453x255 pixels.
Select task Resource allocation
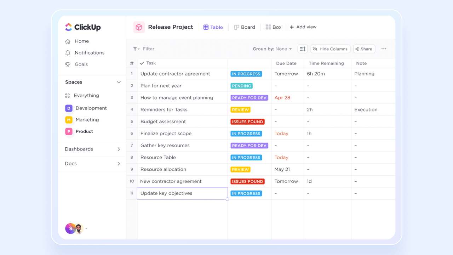point(163,169)
